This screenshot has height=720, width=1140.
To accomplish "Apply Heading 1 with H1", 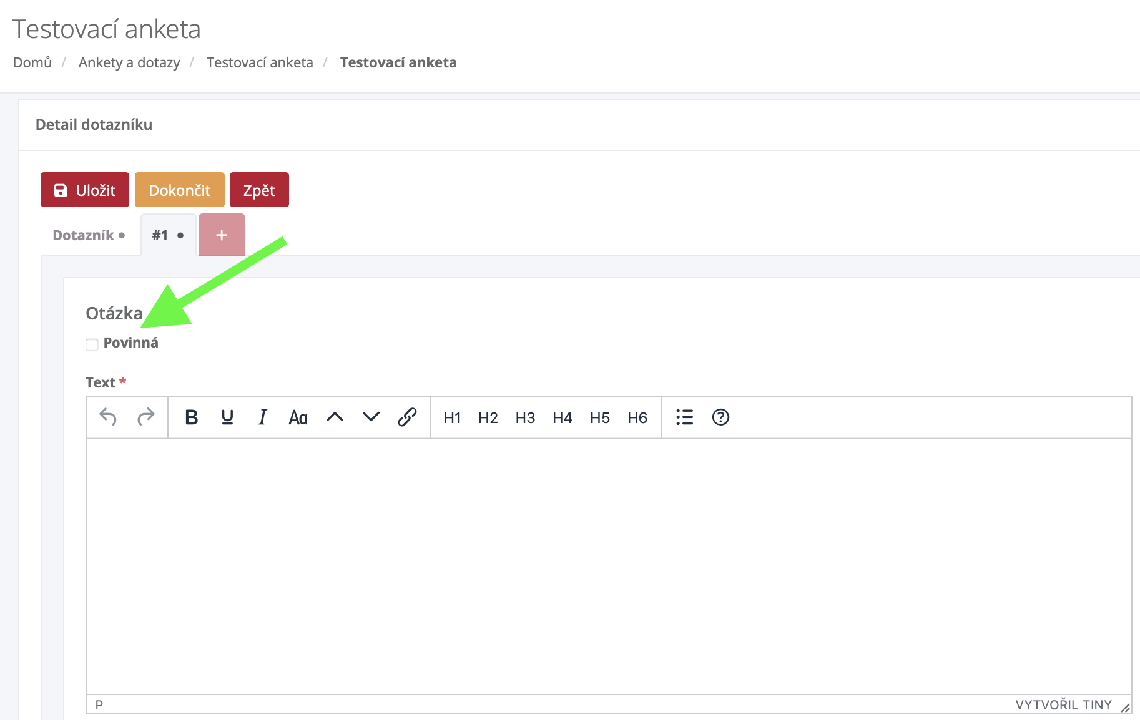I will pyautogui.click(x=452, y=417).
